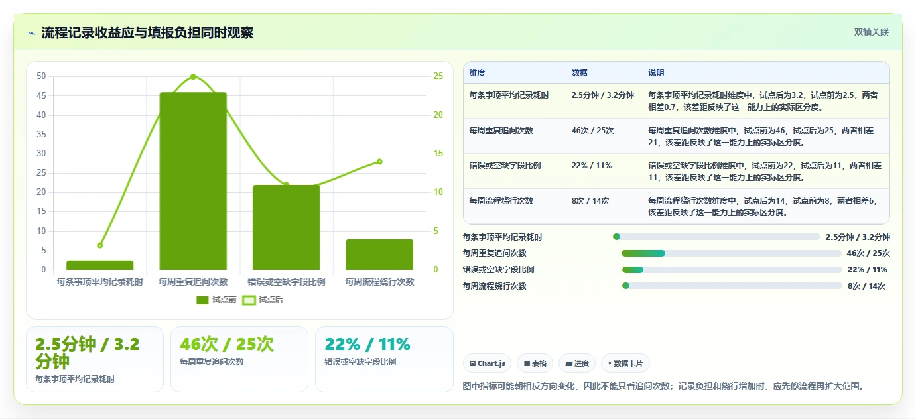Select the 表格 tag chip
Viewport: 916px width, 419px height.
click(x=535, y=363)
